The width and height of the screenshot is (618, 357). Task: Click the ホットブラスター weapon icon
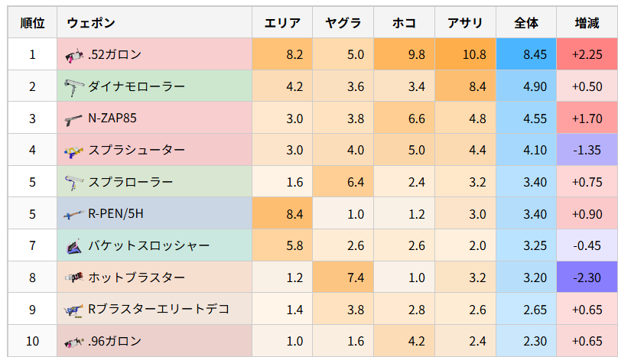73,278
